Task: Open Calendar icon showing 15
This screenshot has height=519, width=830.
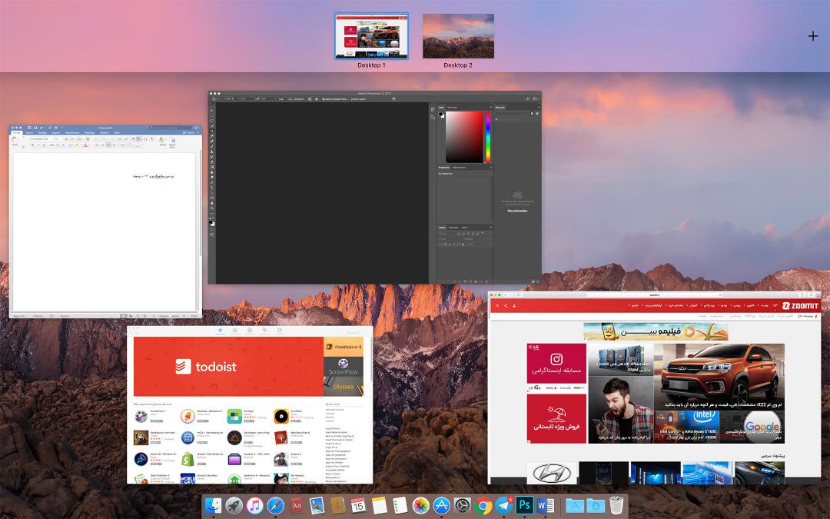Action: click(x=358, y=505)
